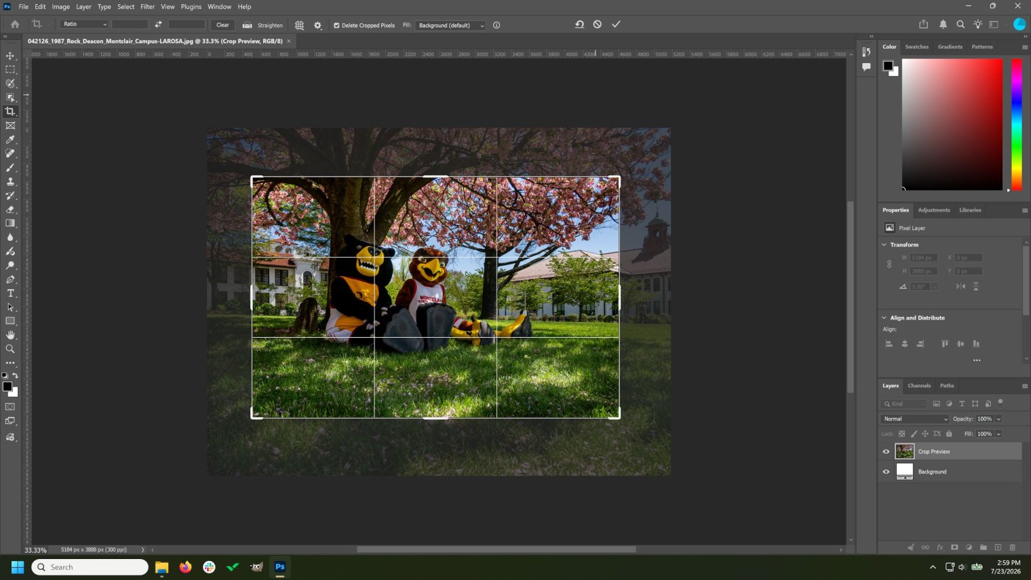This screenshot has width=1031, height=580.
Task: Open the layer Opacity dropdown arrow
Action: coord(998,419)
